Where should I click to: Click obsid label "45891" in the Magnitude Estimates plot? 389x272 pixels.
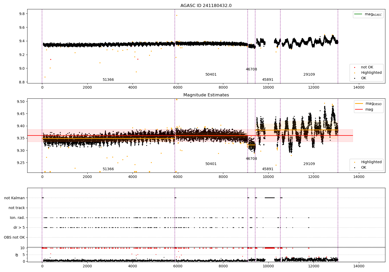click(x=268, y=169)
